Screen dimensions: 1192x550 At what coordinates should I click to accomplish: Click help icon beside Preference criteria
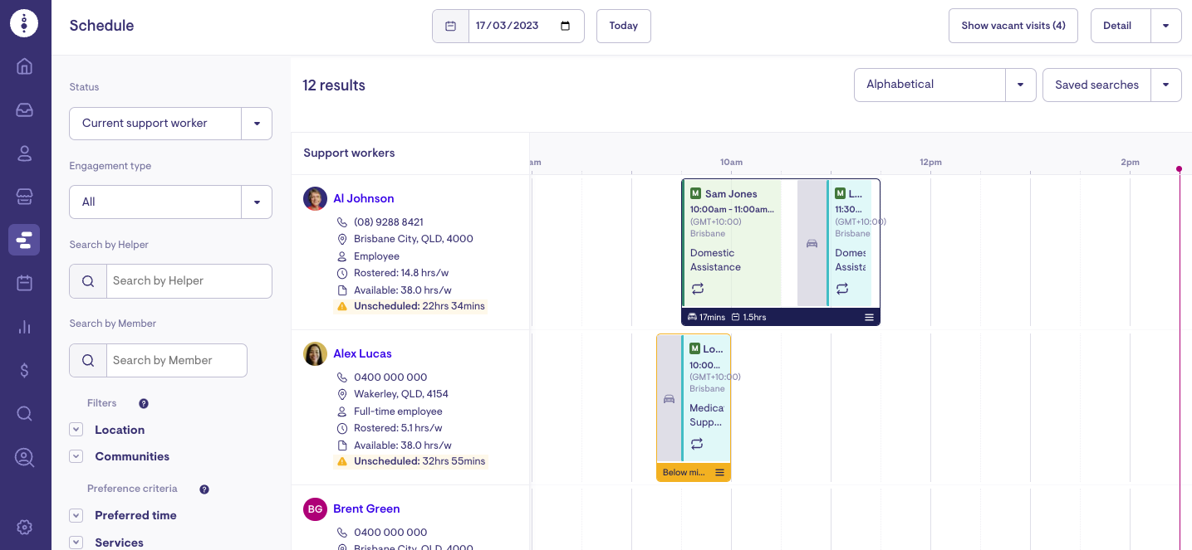[204, 489]
